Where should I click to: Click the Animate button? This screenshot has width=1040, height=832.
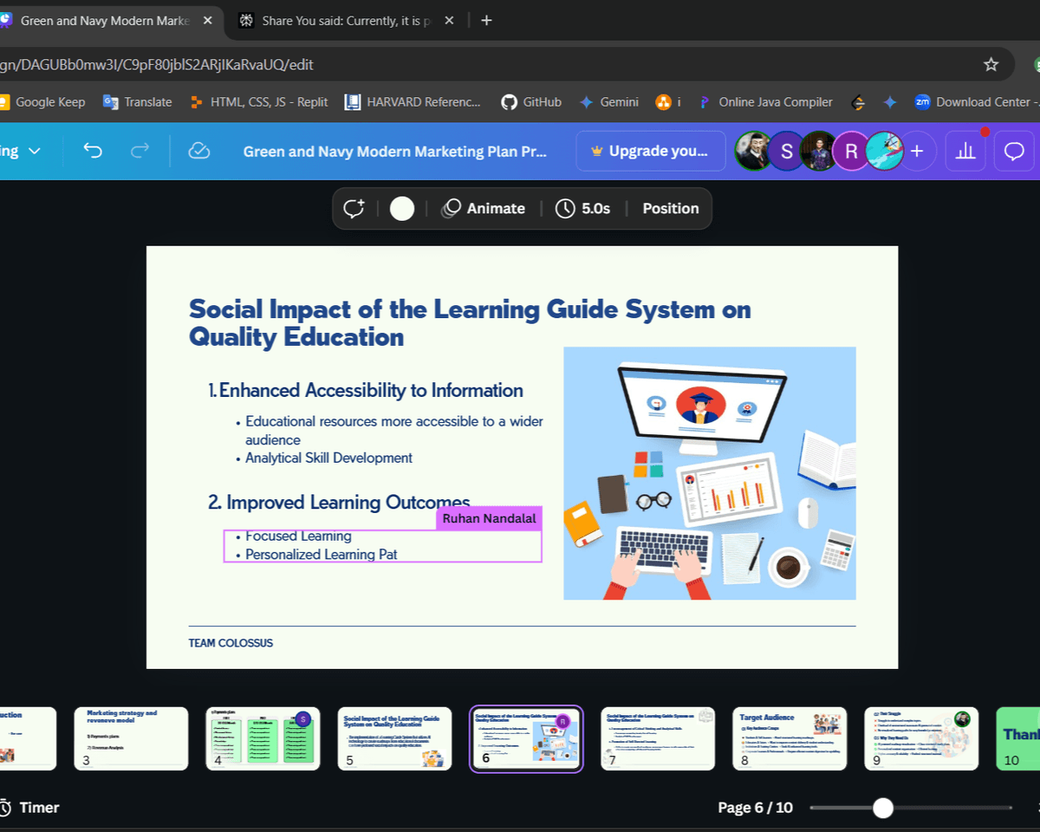tap(483, 209)
